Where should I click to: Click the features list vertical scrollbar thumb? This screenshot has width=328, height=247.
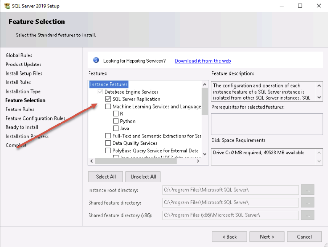(x=205, y=101)
